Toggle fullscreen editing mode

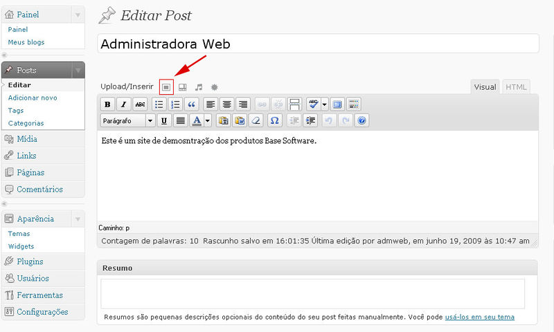click(337, 104)
